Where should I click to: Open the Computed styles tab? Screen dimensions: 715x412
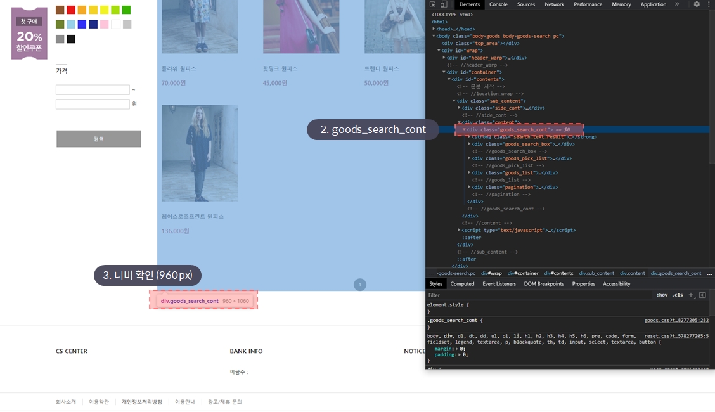[x=462, y=284]
